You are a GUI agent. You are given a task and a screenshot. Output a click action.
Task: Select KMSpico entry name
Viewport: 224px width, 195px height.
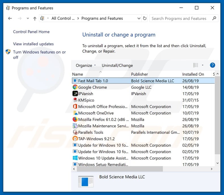click(86, 100)
